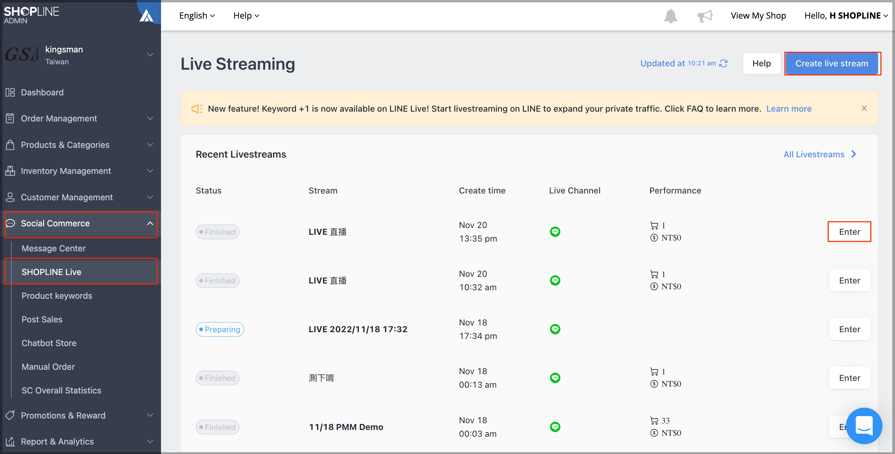Viewport: 895px width, 454px height.
Task: Click Enter for Nov 20 13:35 pm stream
Action: [849, 231]
